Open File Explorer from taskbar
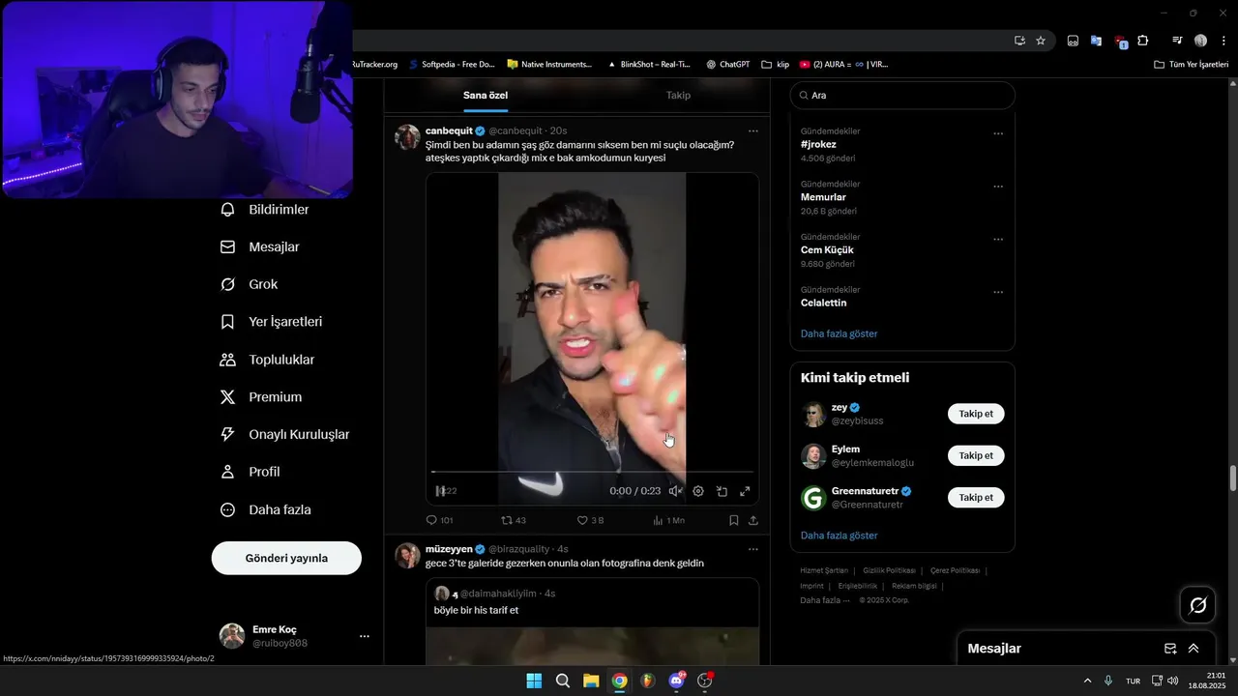The image size is (1238, 696). click(591, 681)
